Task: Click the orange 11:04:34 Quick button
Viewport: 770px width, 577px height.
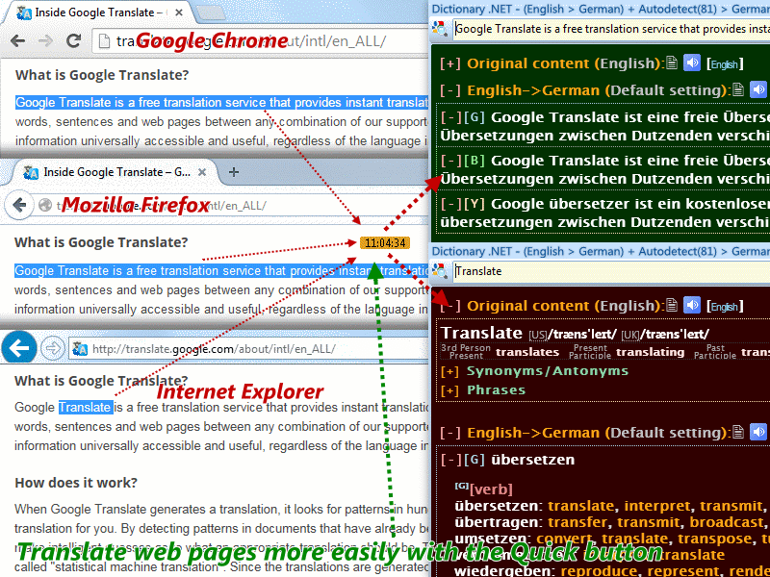Action: [x=384, y=243]
